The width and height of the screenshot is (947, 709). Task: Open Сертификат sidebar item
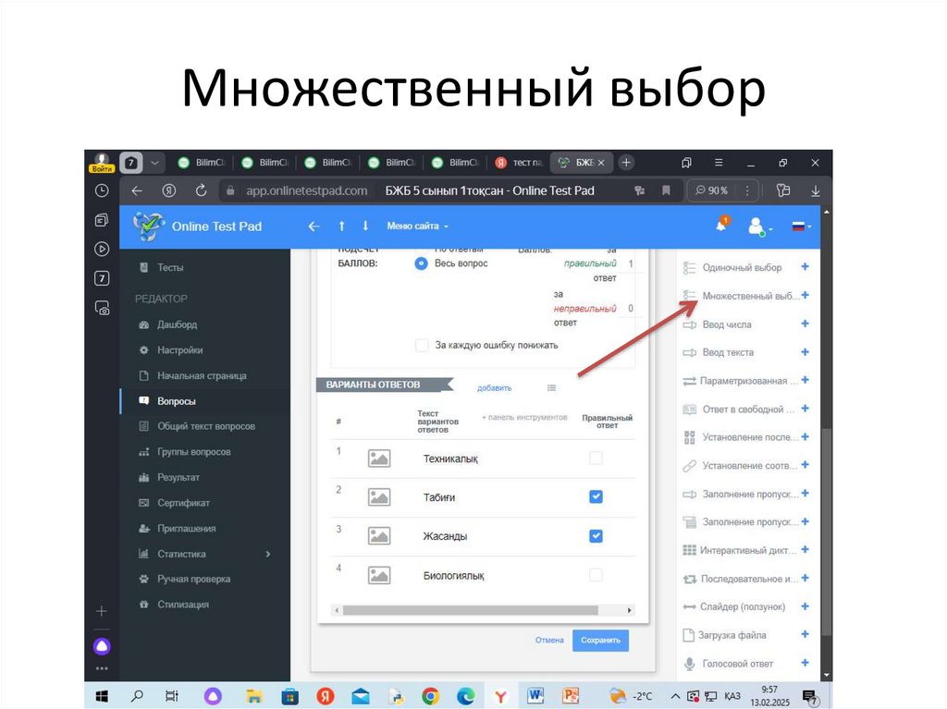pos(183,503)
